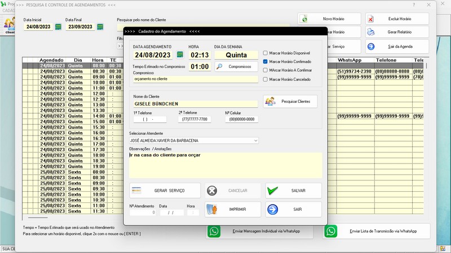The width and height of the screenshot is (451, 253).
Task: Click the Gerar Serviço button
Action: (x=165, y=191)
